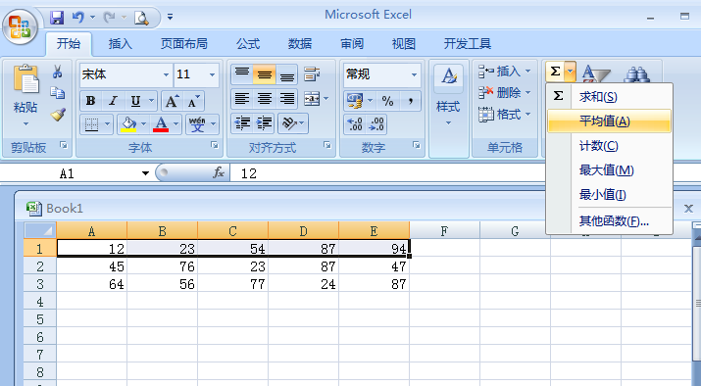Apply comma style number format
The image size is (701, 386).
coord(410,101)
